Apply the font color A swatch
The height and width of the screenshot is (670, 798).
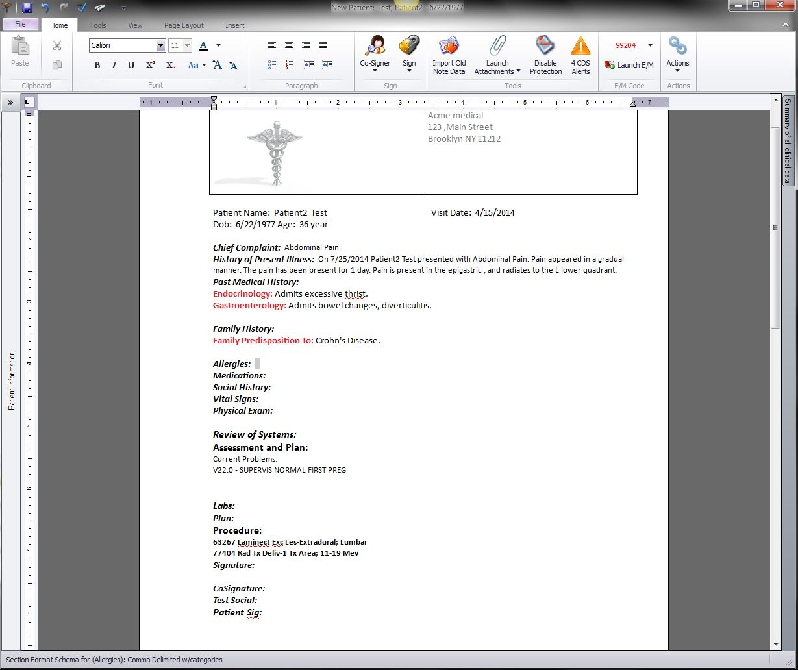coord(203,45)
